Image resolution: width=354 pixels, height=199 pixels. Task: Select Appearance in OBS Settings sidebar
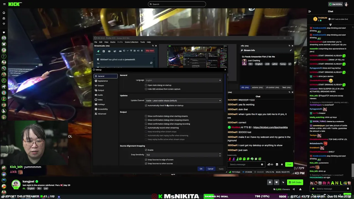pyautogui.click(x=106, y=81)
